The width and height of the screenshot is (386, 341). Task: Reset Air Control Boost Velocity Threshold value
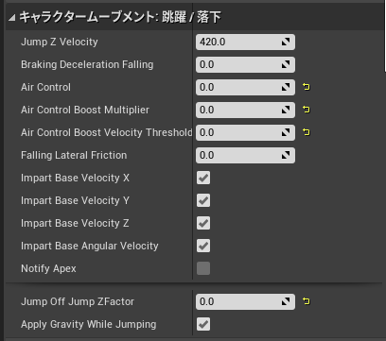(307, 132)
